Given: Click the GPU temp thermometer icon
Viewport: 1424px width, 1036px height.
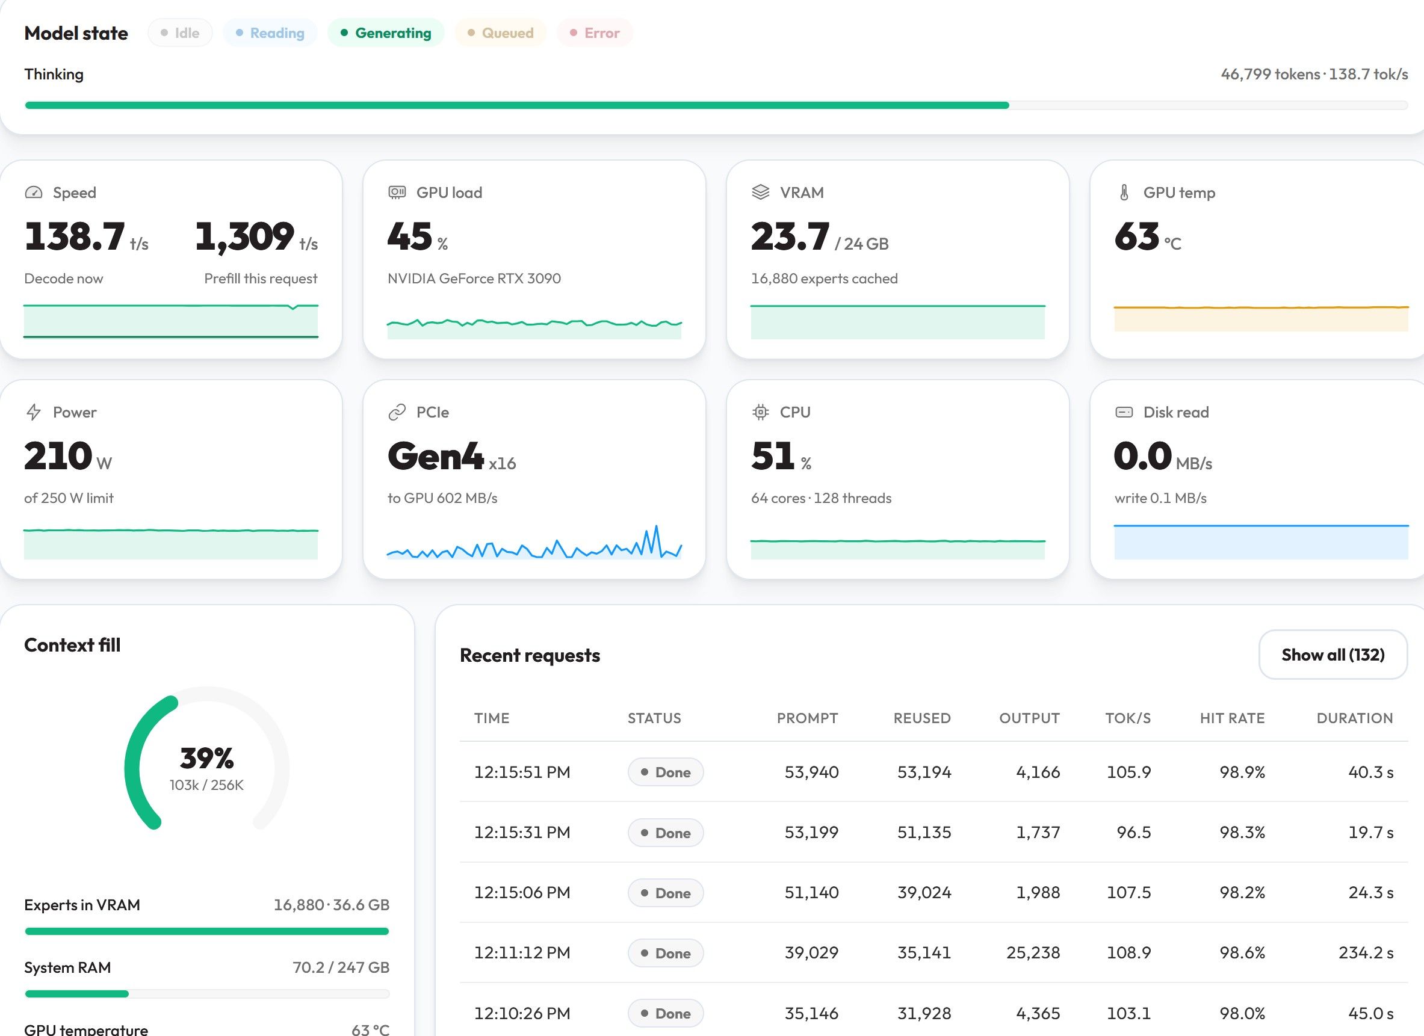Looking at the screenshot, I should (1124, 193).
